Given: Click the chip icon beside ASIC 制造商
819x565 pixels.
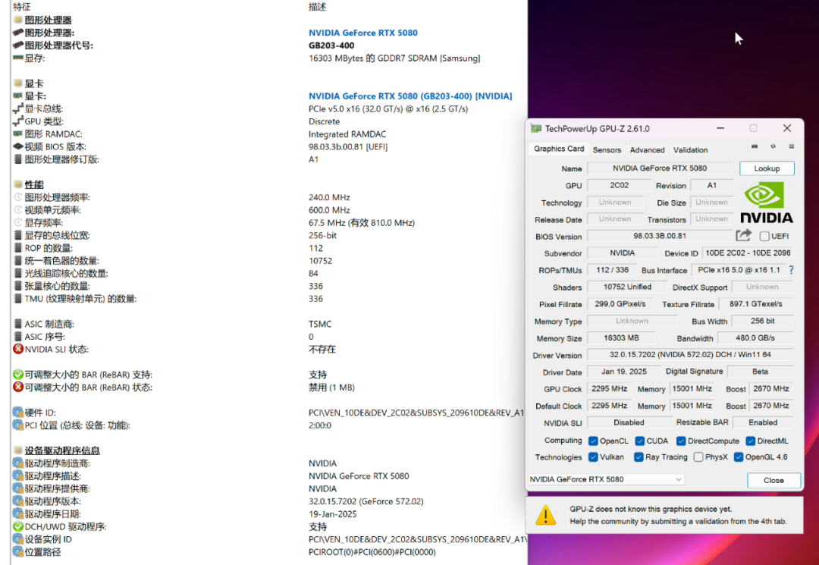Looking at the screenshot, I should [17, 324].
